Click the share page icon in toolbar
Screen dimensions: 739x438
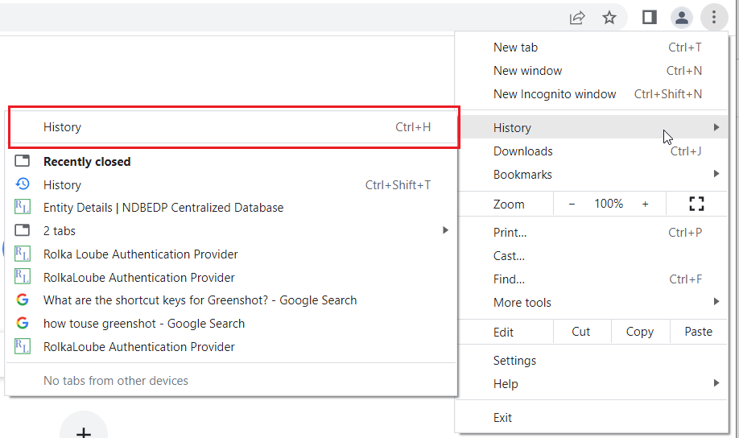click(577, 18)
